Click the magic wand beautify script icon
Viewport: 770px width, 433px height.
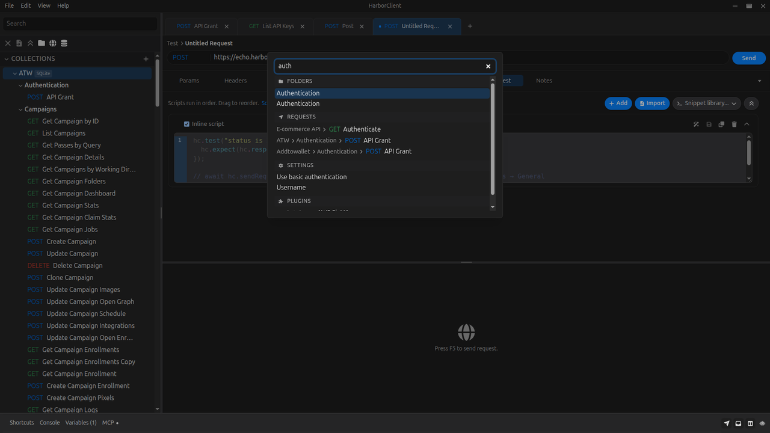coord(696,124)
